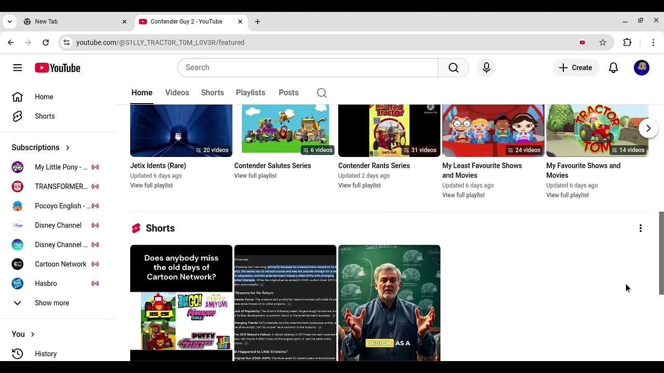Go back in browser history
664x373 pixels.
(11, 42)
